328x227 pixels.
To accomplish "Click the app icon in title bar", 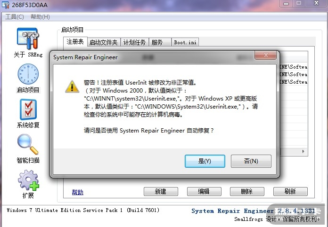I will (x=6, y=5).
